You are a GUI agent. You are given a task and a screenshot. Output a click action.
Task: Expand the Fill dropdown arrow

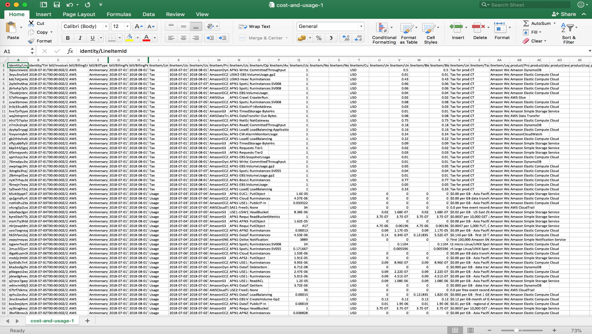(x=540, y=32)
